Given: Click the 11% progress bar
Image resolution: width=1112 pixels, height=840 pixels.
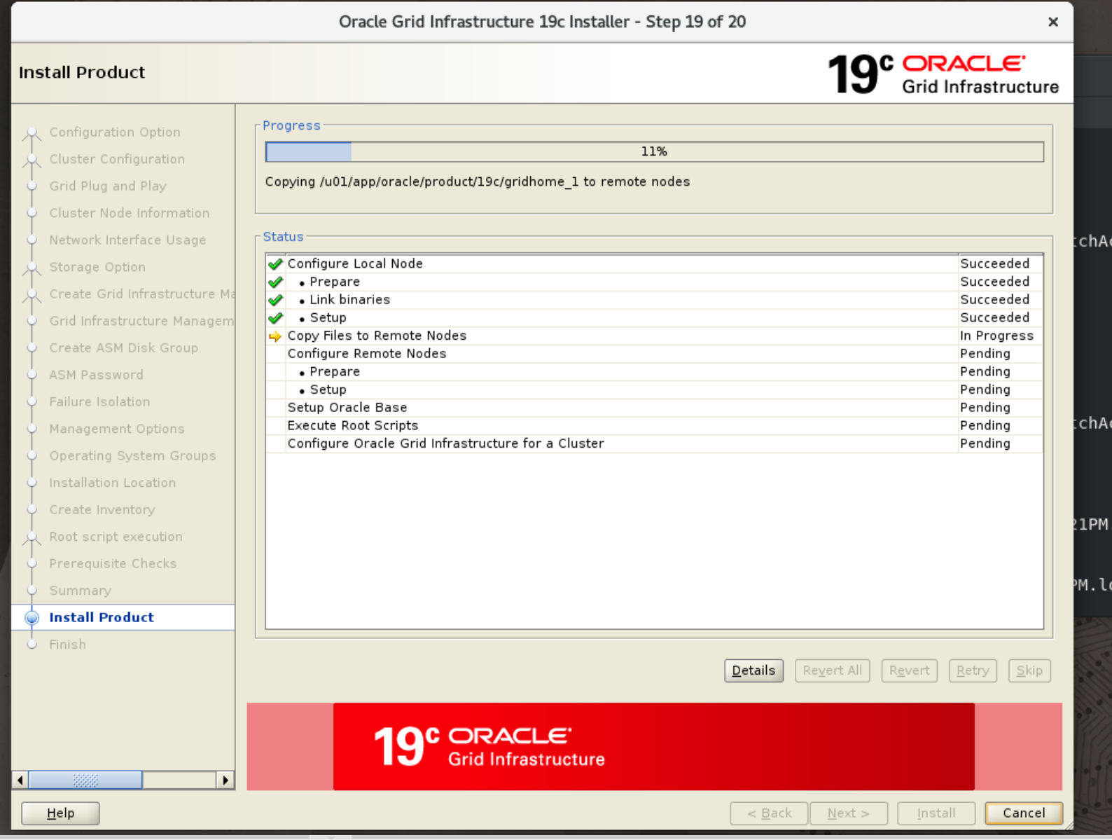Looking at the screenshot, I should pyautogui.click(x=654, y=151).
